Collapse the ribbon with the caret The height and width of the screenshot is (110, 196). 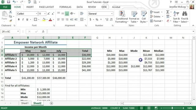click(x=193, y=25)
